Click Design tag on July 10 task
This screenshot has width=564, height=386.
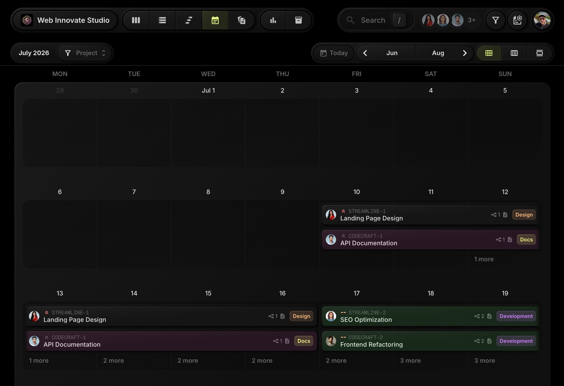tap(524, 215)
